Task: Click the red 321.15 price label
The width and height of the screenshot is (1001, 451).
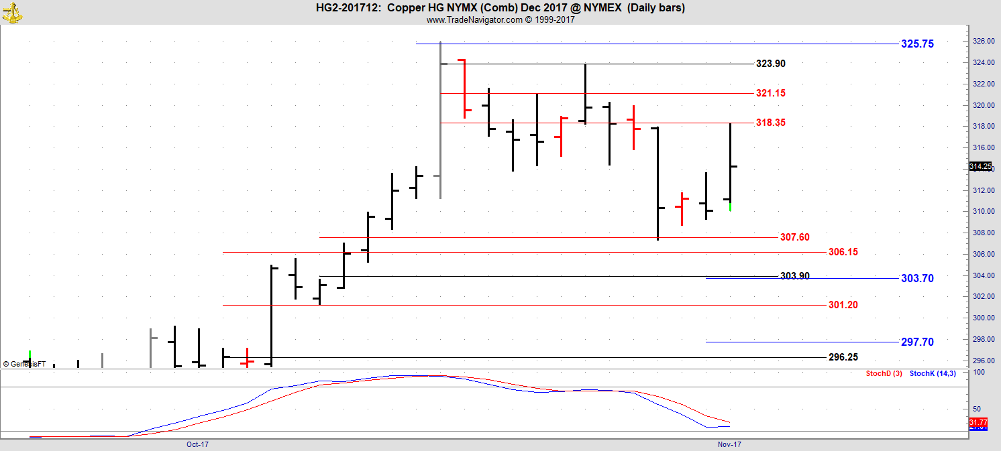Action: point(770,93)
